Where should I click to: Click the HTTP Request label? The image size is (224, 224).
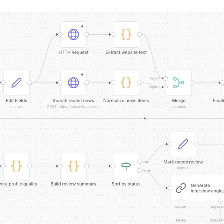(x=73, y=52)
